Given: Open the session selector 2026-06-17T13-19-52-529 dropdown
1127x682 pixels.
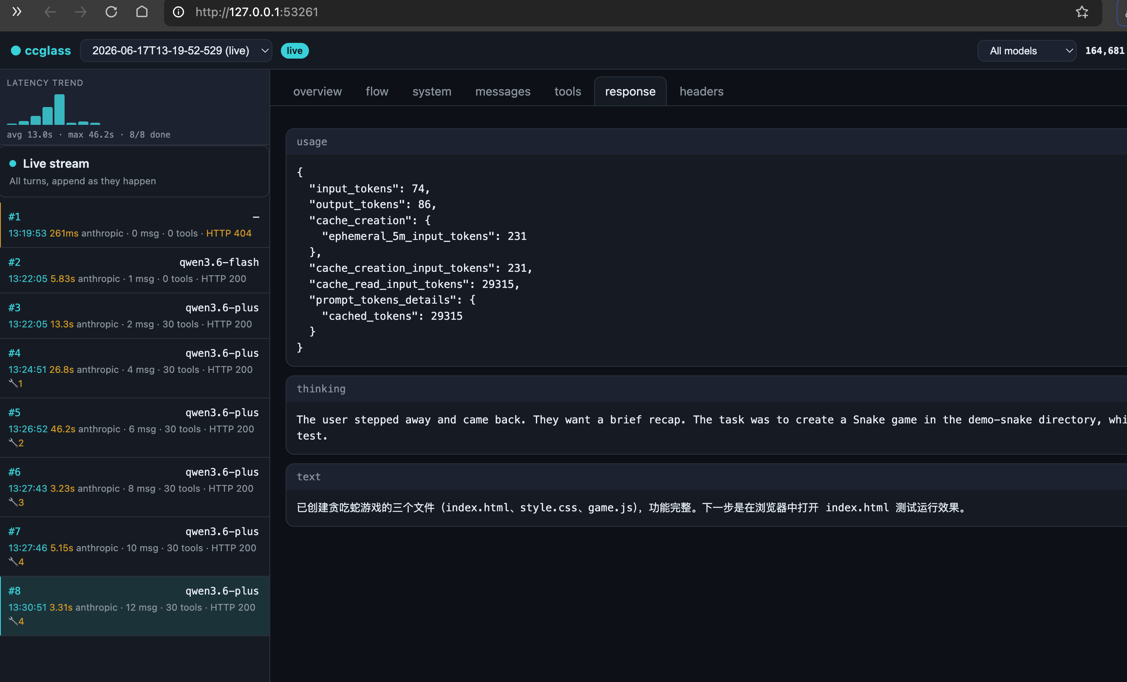Looking at the screenshot, I should click(176, 50).
